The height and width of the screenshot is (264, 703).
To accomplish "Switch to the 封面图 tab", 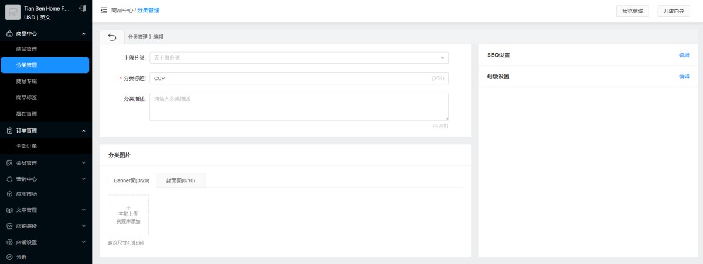I will 180,181.
